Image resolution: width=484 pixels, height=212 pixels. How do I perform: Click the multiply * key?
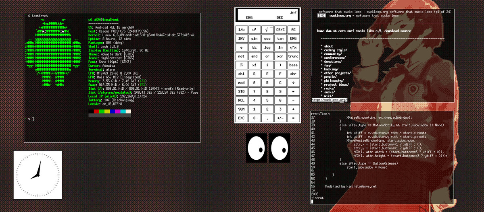point(293,92)
